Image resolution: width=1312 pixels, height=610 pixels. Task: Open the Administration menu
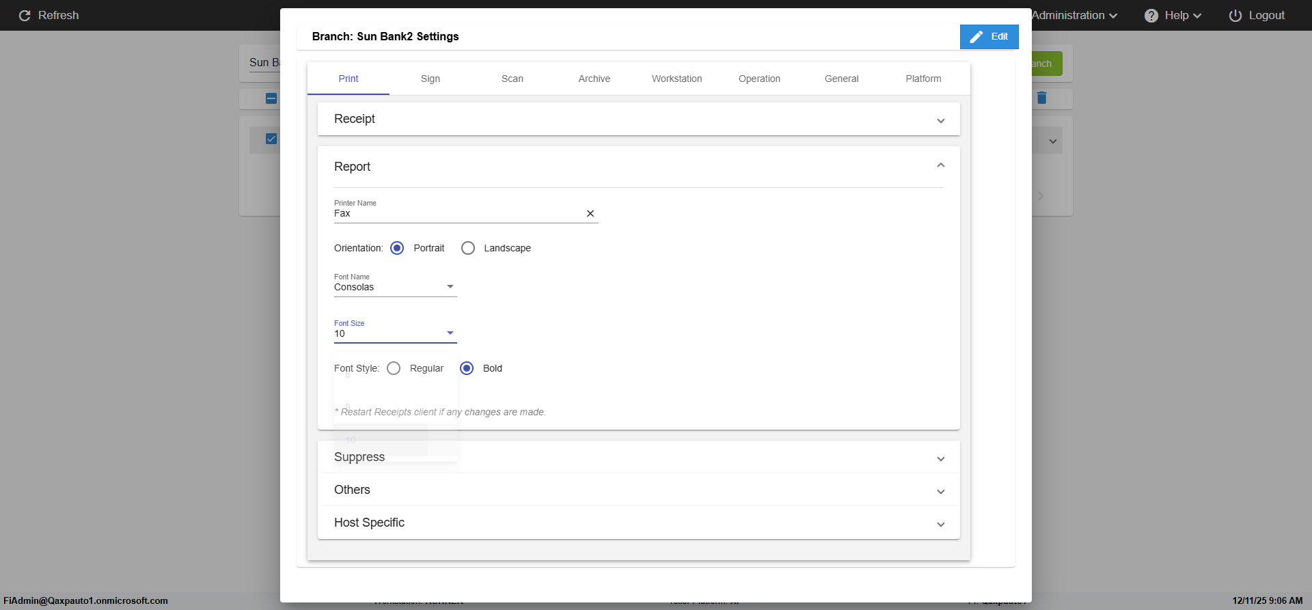tap(1074, 16)
